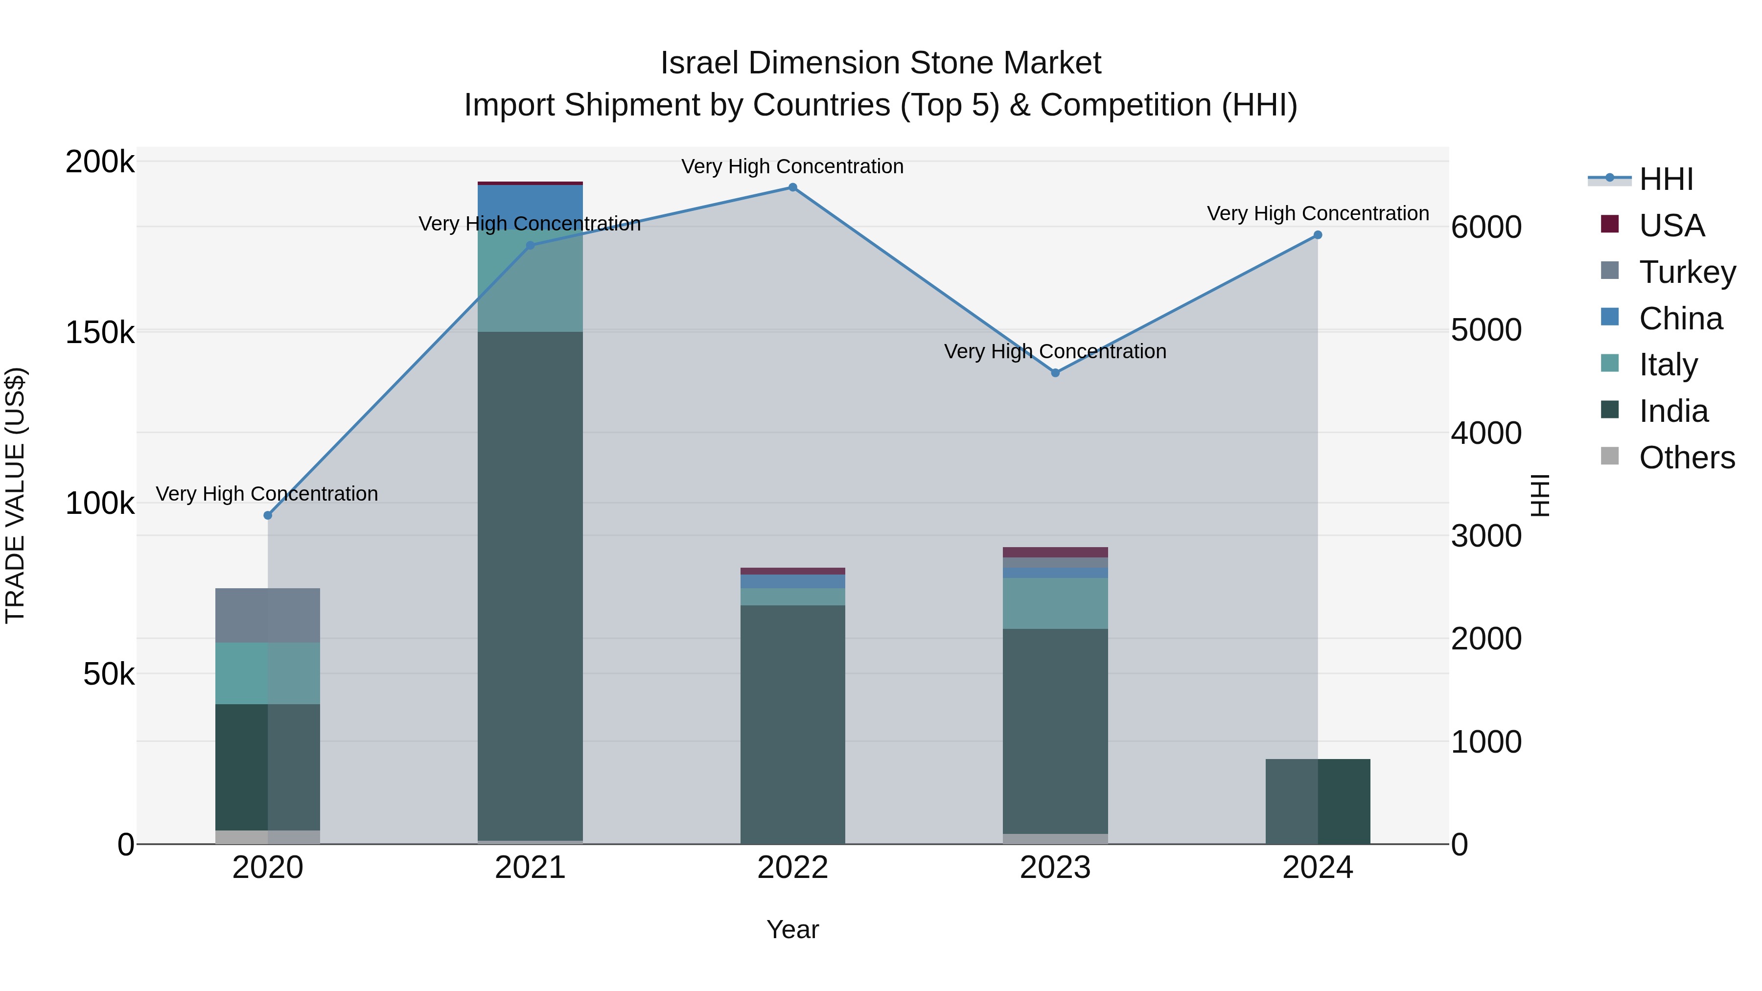Click the TRADE VALUE (US$) axis title

click(x=15, y=495)
